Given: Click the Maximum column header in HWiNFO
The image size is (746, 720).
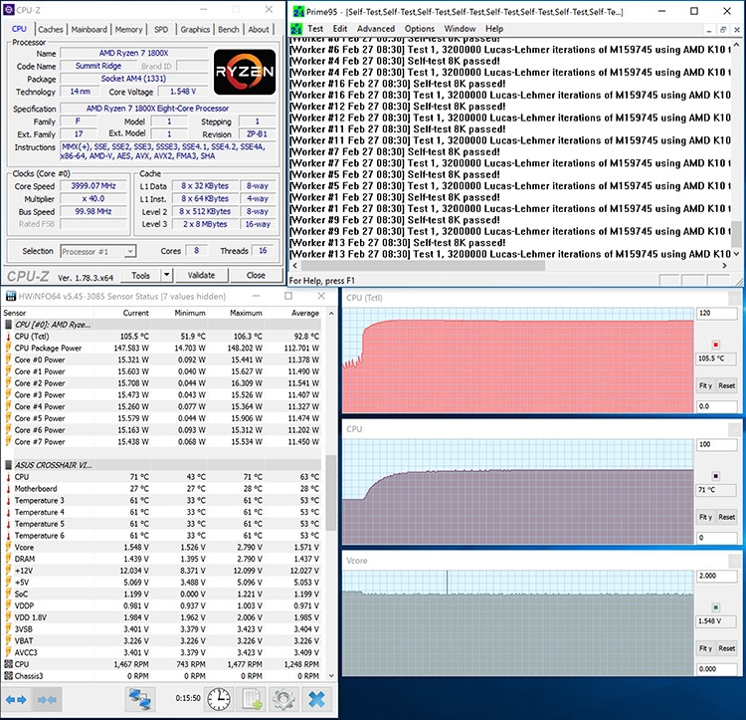Looking at the screenshot, I should 246,313.
